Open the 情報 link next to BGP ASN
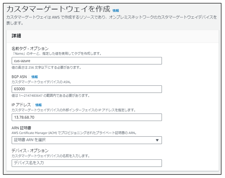Image resolution: width=225 pixels, height=178 pixels. (35, 77)
